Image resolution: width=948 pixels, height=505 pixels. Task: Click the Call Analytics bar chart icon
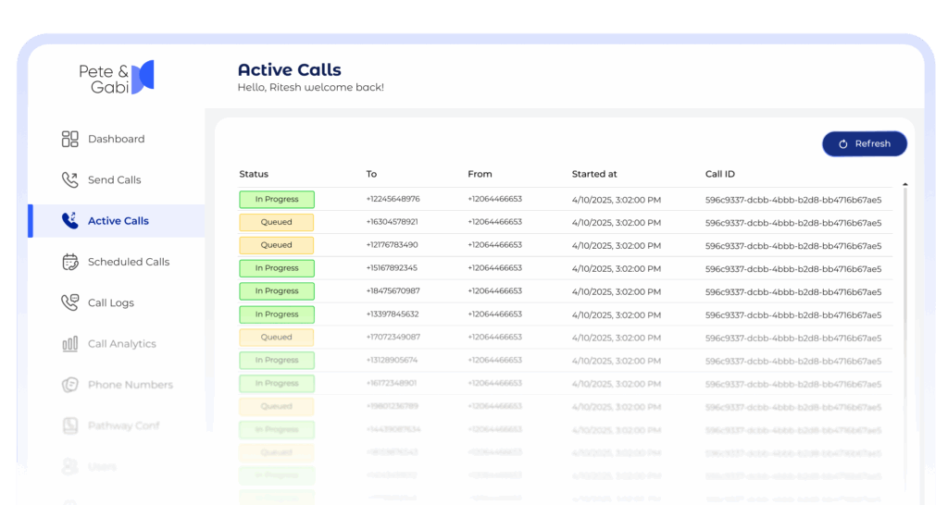pyautogui.click(x=70, y=344)
